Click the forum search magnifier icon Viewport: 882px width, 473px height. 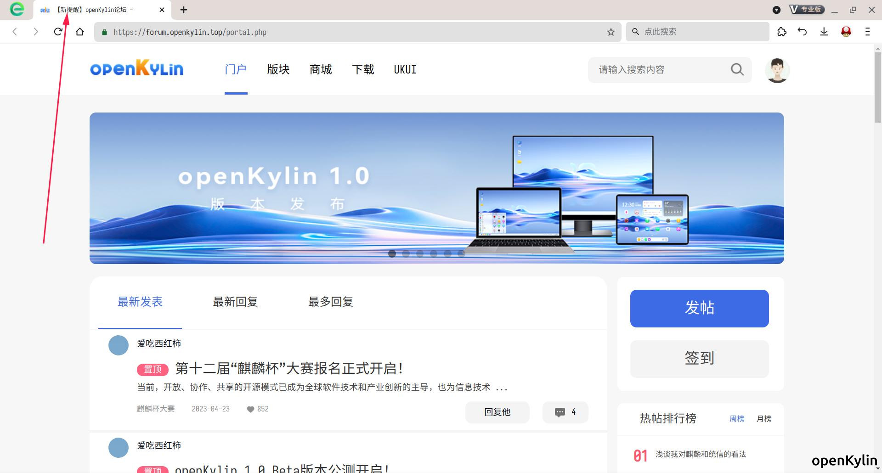pos(737,69)
